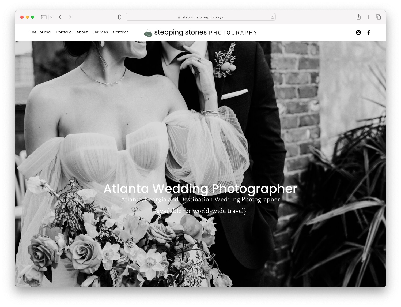Reload the page with refresh icon
The width and height of the screenshot is (401, 307).
tap(272, 17)
